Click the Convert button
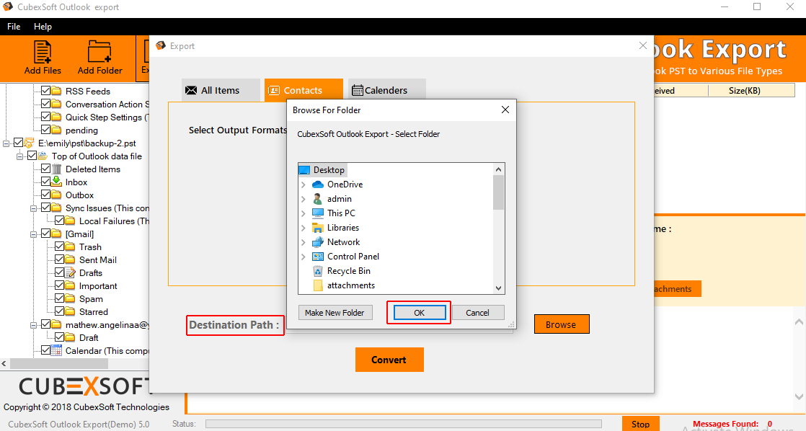This screenshot has width=806, height=431. coord(389,360)
